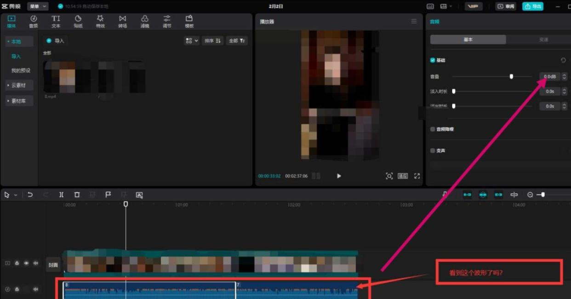Open the 音频 (Audio) library tab icon
This screenshot has height=299, width=571.
tap(34, 21)
